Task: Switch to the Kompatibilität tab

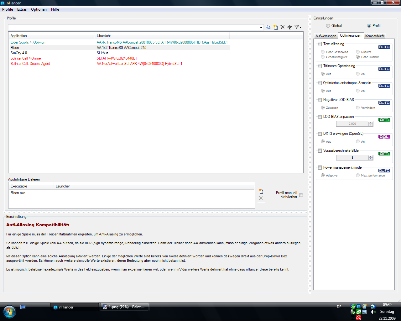Action: point(375,36)
